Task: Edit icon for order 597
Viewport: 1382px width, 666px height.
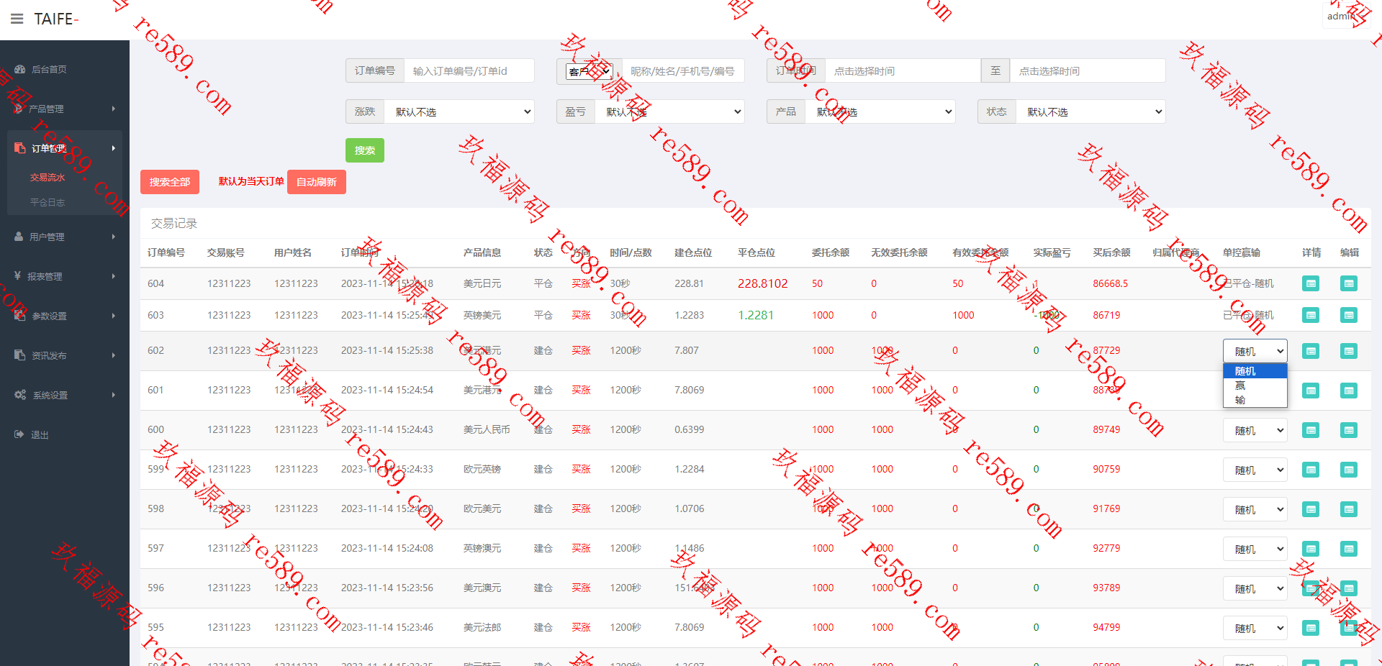Action: click(x=1349, y=549)
